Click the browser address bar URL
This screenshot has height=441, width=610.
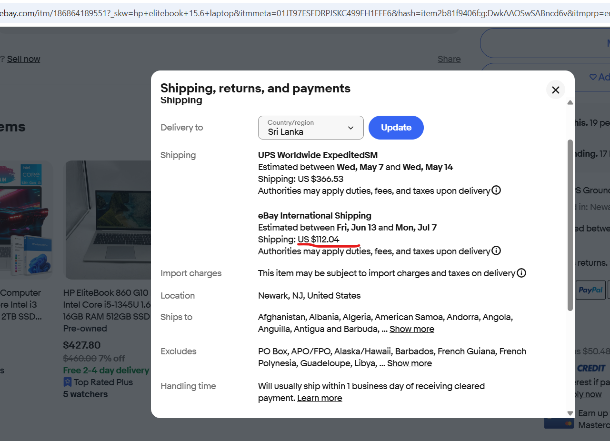pyautogui.click(x=305, y=13)
